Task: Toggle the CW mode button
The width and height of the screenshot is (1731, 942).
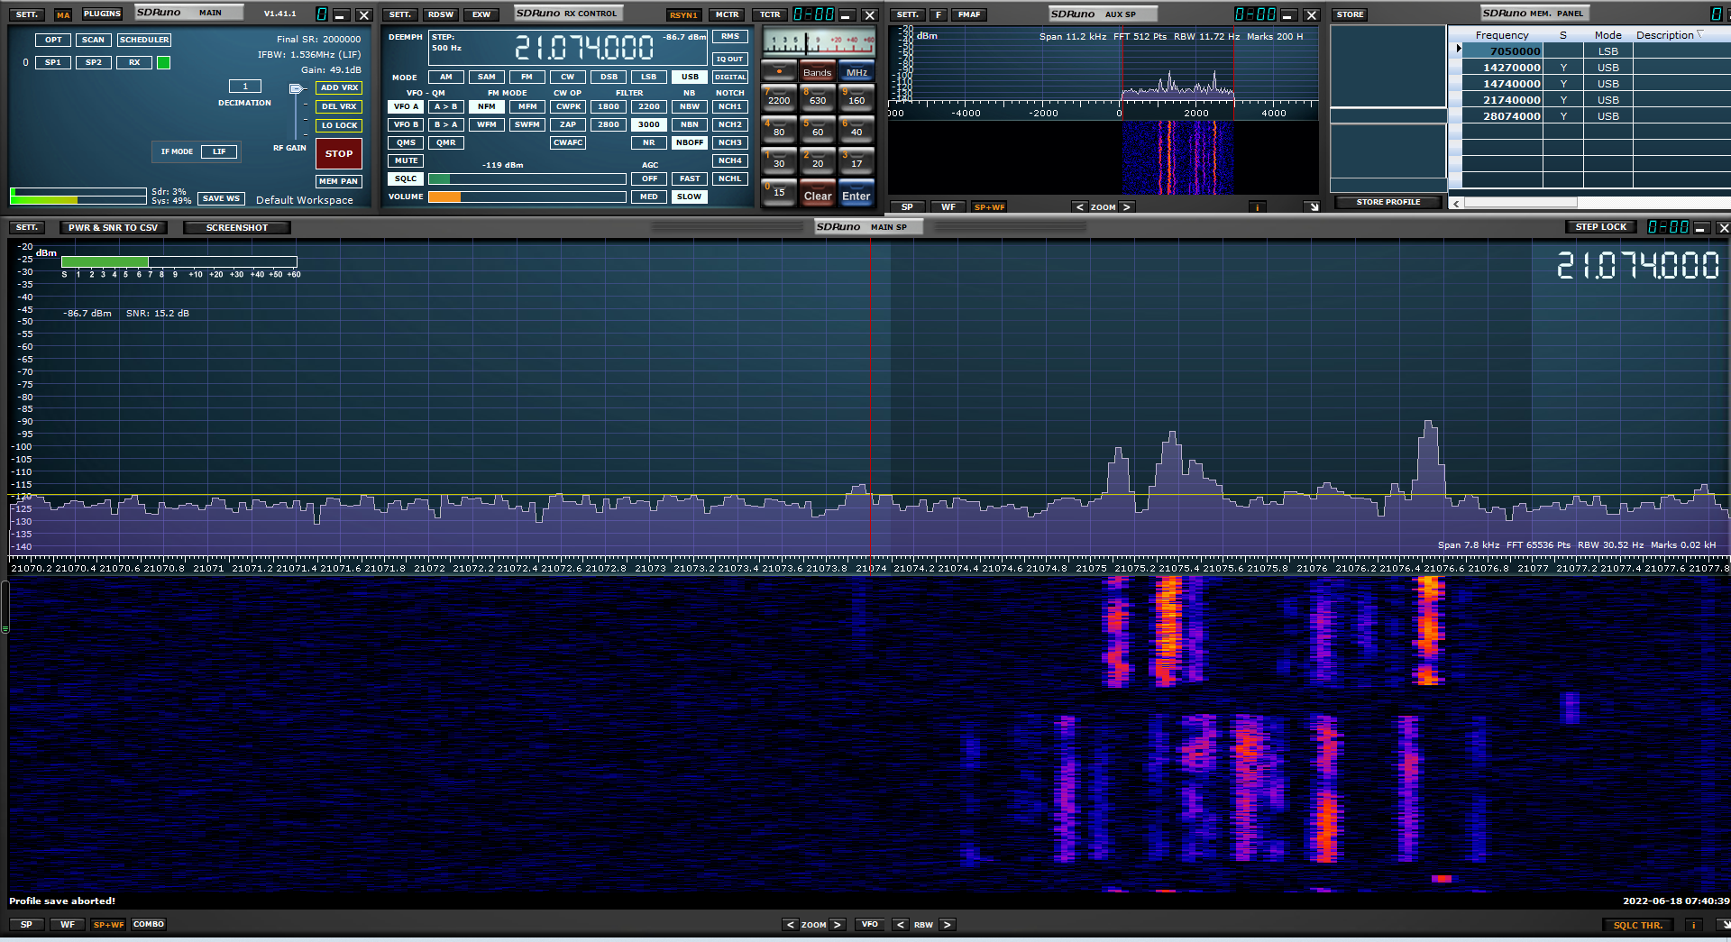Action: pyautogui.click(x=568, y=77)
